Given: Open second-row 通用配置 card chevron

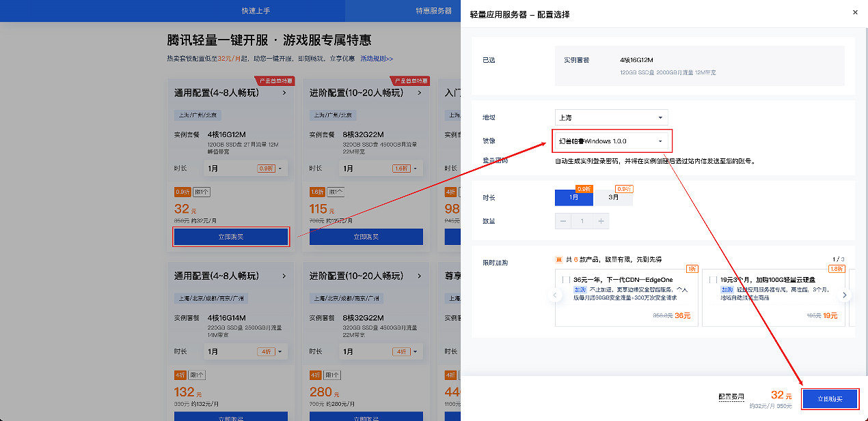Looking at the screenshot, I should (x=284, y=276).
